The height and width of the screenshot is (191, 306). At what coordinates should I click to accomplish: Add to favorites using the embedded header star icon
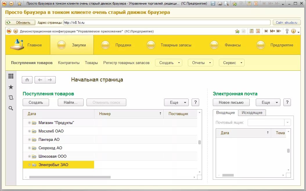[237, 31]
